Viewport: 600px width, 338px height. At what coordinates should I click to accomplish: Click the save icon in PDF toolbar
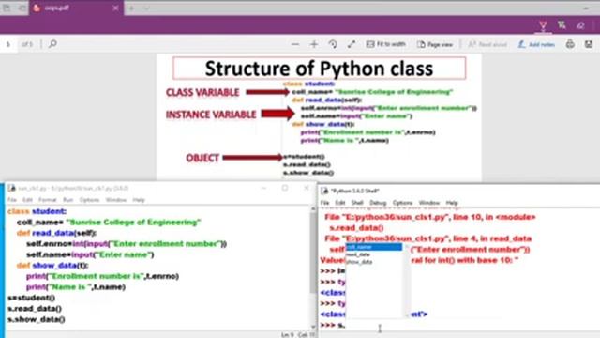pyautogui.click(x=589, y=44)
